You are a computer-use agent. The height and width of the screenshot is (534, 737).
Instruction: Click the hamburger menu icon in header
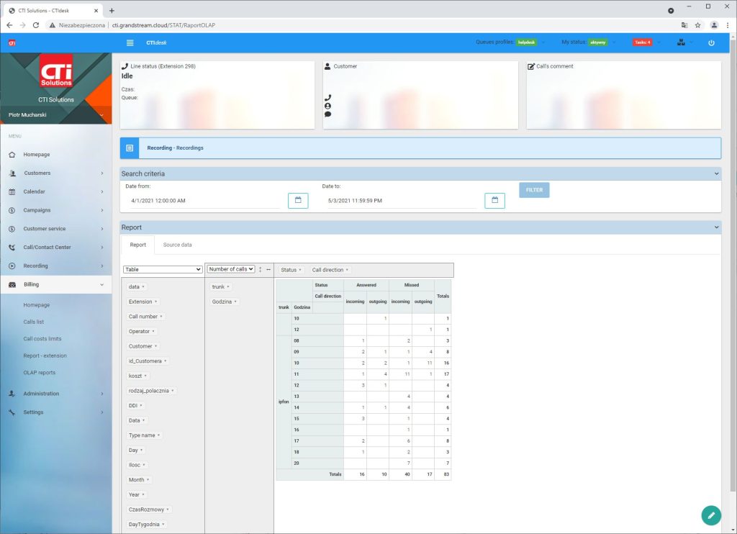130,42
